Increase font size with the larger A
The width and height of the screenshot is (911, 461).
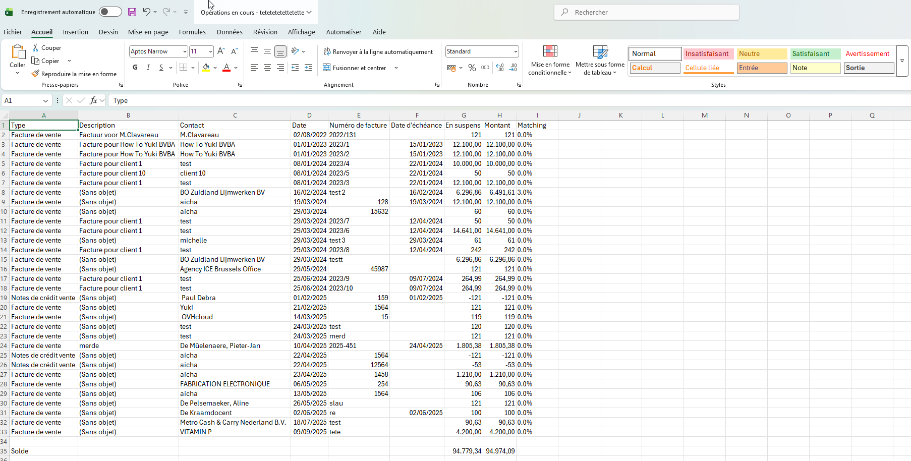(x=221, y=51)
